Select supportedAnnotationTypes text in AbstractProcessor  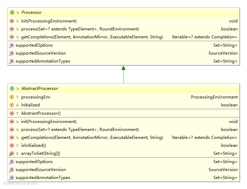43,178
